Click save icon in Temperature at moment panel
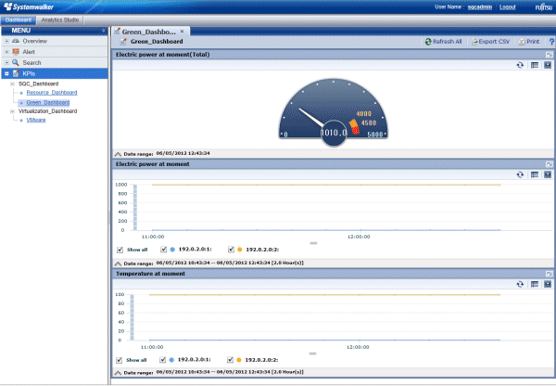 548,285
